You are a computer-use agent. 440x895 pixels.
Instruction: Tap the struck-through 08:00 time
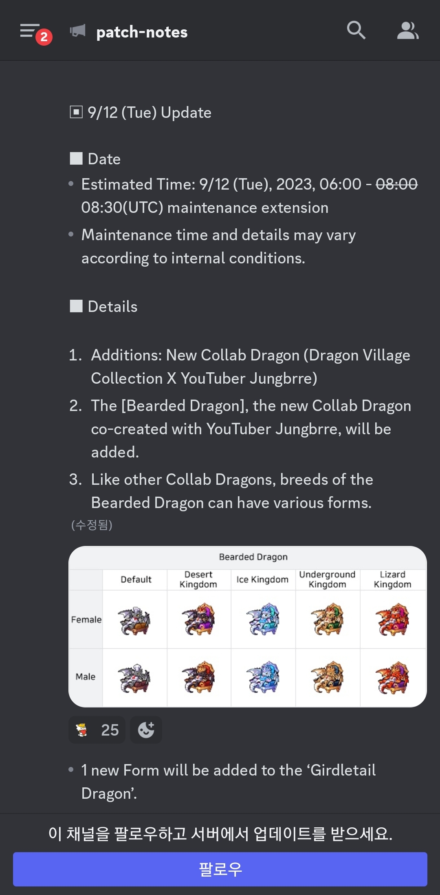(x=396, y=184)
